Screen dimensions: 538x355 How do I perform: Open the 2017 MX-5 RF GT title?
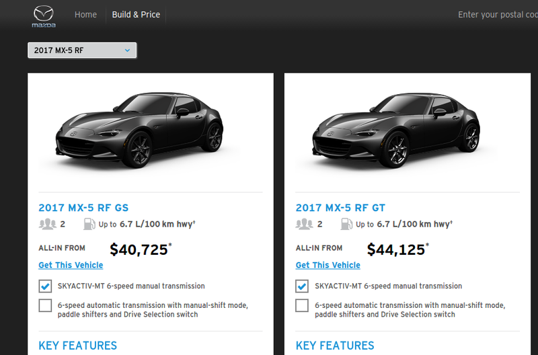tap(340, 208)
